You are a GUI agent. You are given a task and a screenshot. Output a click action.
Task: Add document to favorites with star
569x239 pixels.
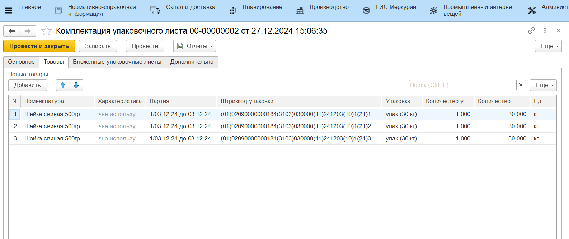coord(46,31)
